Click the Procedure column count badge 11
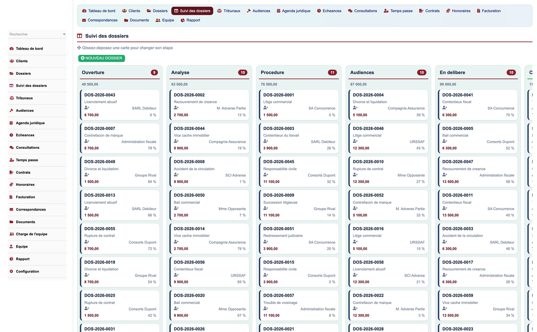 pos(332,72)
